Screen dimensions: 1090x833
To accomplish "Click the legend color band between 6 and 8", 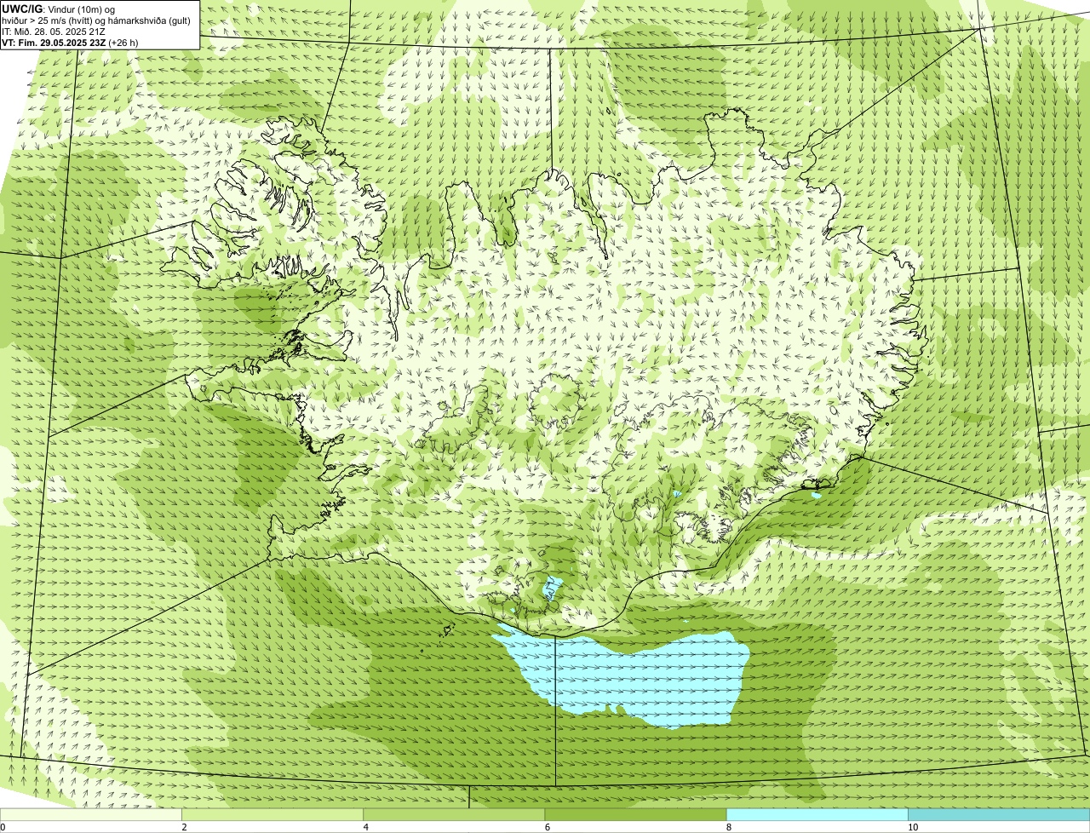I will point(635,814).
